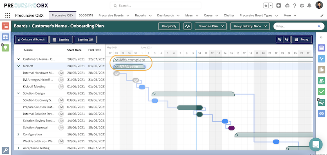327x155 pixels.
Task: Select the purple Solution Approval Gantt bar
Action: 231,128
